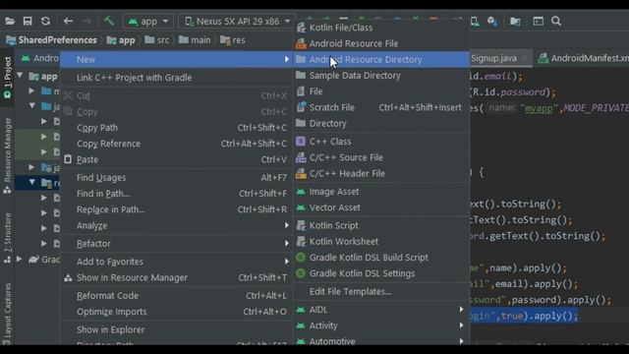629x354 pixels.
Task: Select Kotlin Script in the New submenu
Action: pos(381,225)
